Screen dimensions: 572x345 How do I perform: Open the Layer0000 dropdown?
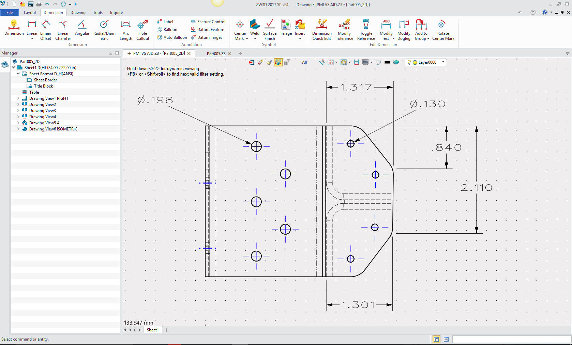tap(443, 62)
